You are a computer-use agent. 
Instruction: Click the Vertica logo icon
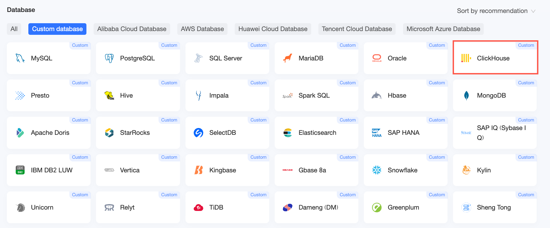[x=109, y=170]
